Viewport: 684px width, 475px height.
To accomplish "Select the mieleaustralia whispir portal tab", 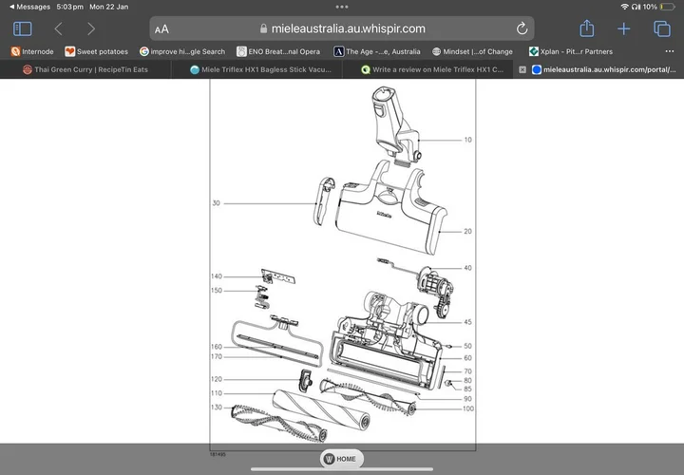I will click(x=604, y=69).
